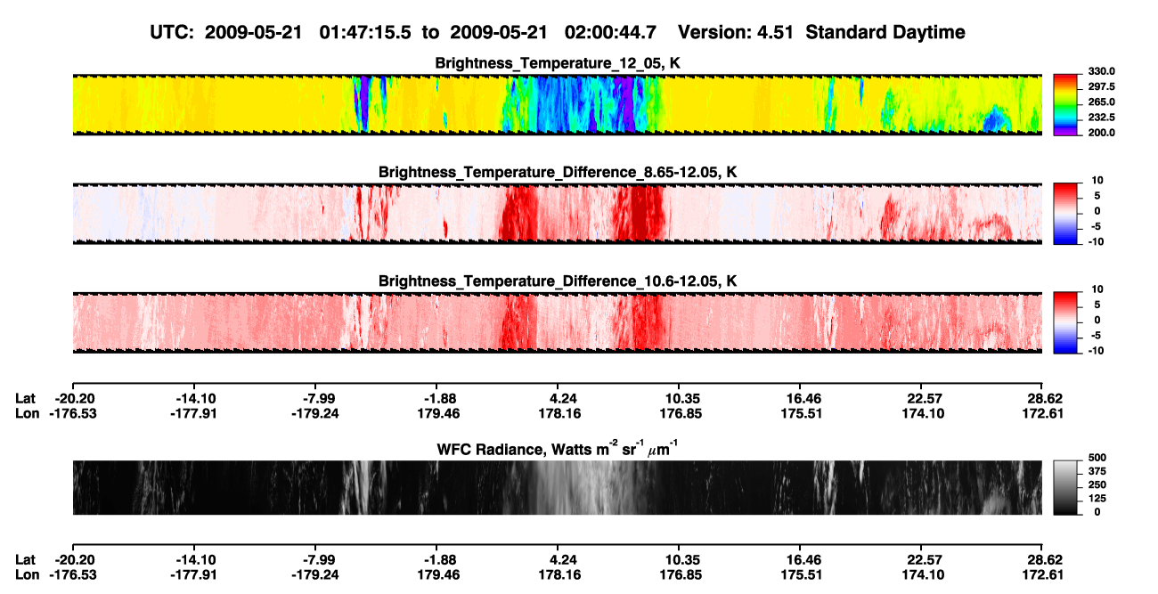
Task: Click longitude '-179.24' on axis above WFC title
Action: point(315,414)
